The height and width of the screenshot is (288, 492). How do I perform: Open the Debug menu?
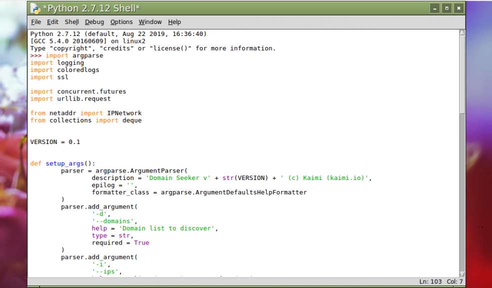(x=95, y=22)
